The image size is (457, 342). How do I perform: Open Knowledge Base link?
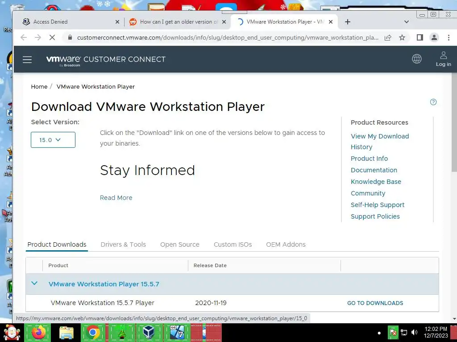tap(376, 182)
